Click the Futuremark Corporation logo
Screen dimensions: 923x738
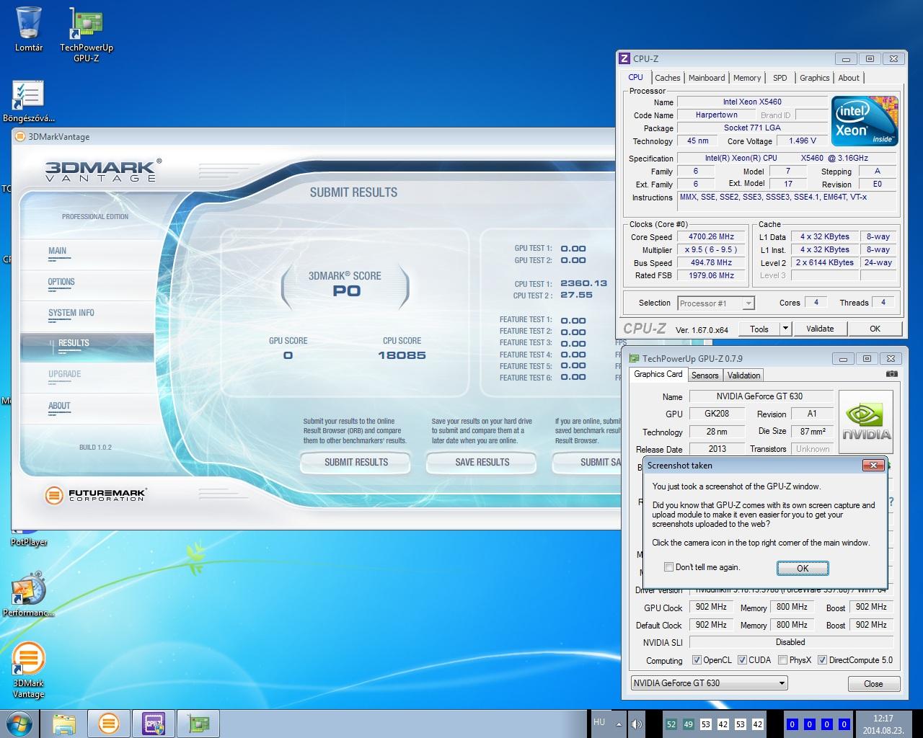(95, 495)
